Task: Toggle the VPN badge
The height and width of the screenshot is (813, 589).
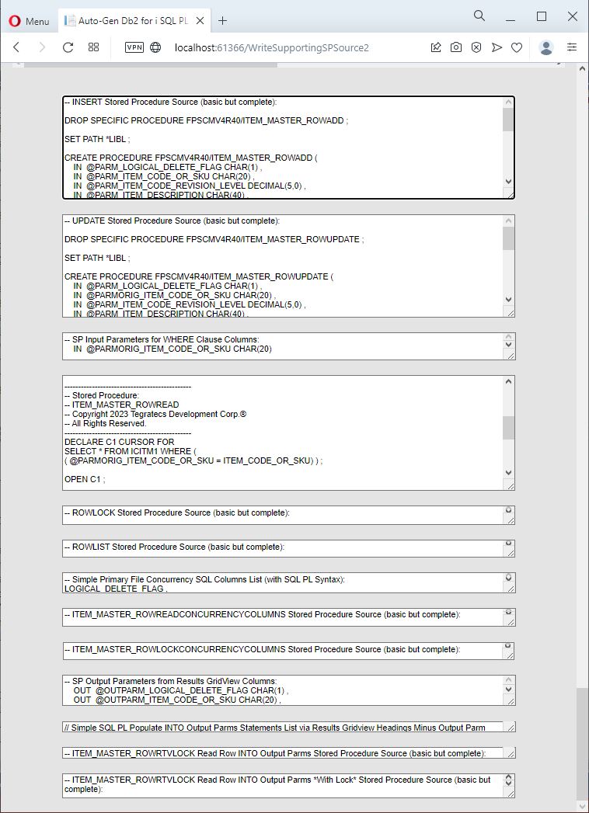Action: [x=134, y=47]
